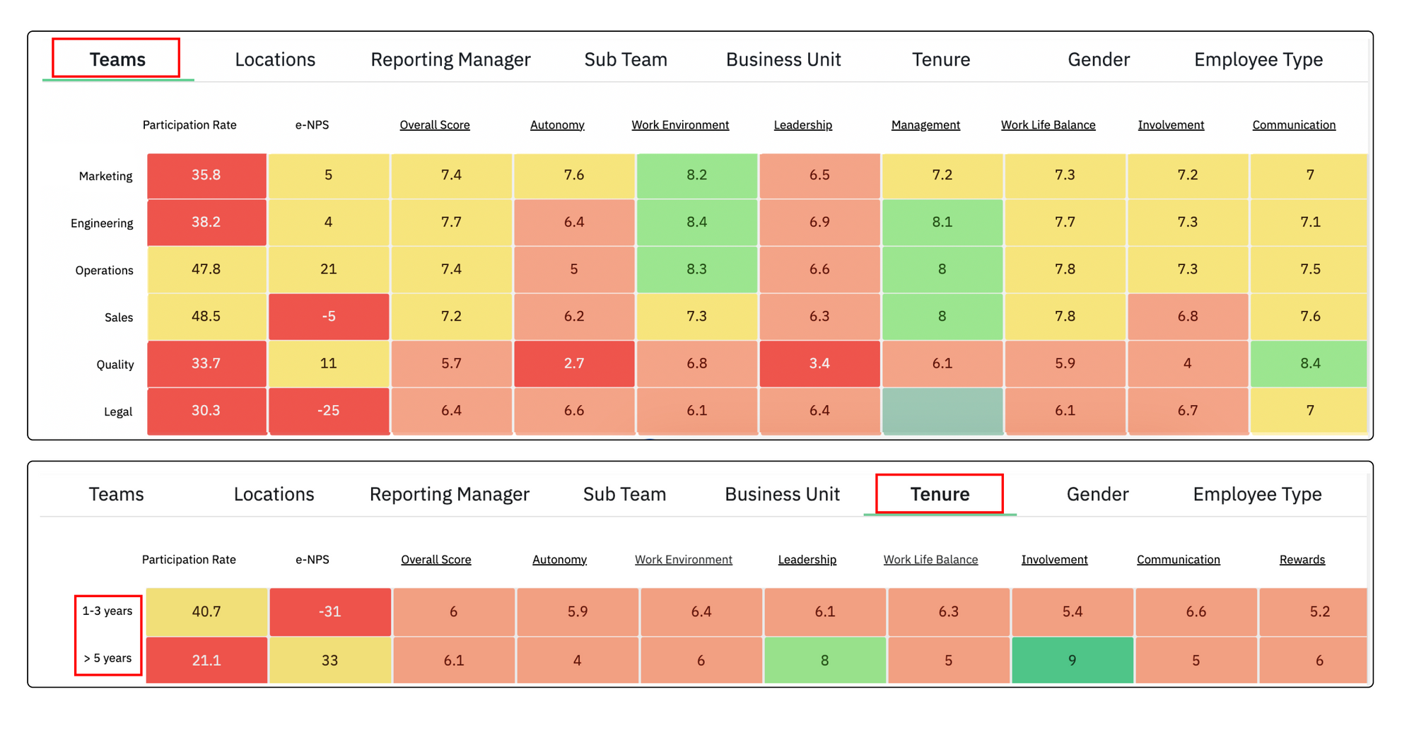Select Quality's 2.7 Autonomy cell

tap(574, 363)
